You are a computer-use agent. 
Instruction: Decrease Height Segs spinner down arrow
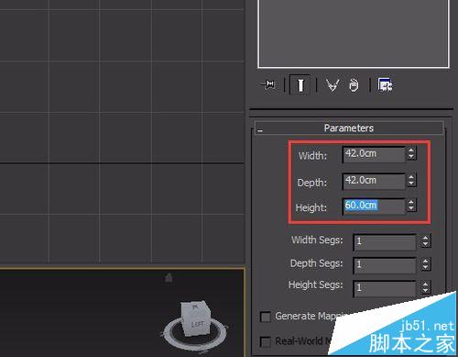point(426,291)
